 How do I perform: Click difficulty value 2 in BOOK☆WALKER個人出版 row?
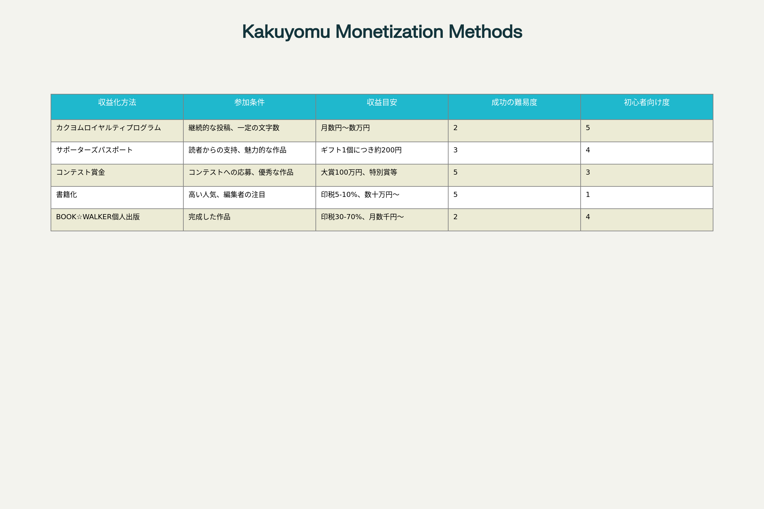(x=514, y=220)
